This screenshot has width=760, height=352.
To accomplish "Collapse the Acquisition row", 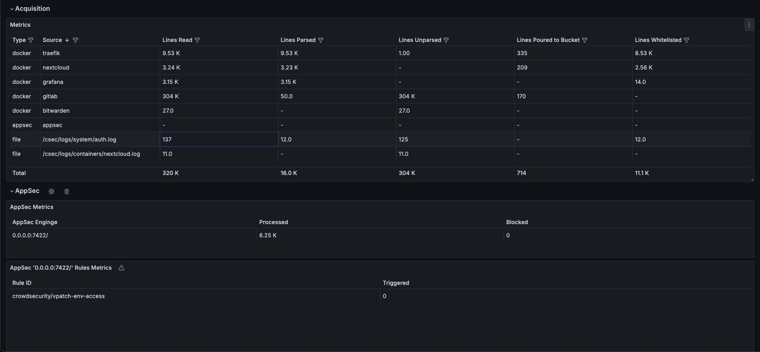I will (x=12, y=9).
